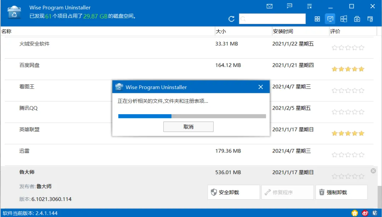Collapse 鲁大师 details with the grey X

coord(373,171)
